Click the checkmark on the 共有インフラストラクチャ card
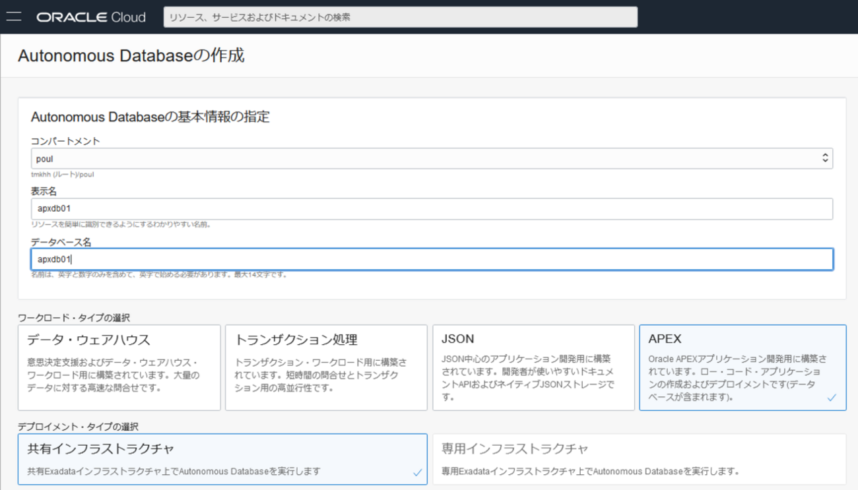This screenshot has height=490, width=858. click(x=417, y=472)
